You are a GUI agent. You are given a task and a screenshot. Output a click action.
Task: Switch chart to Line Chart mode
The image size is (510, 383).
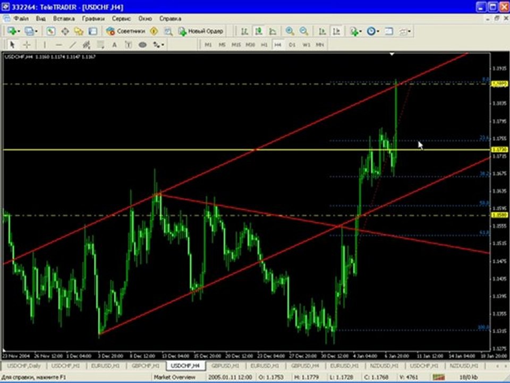[273, 31]
